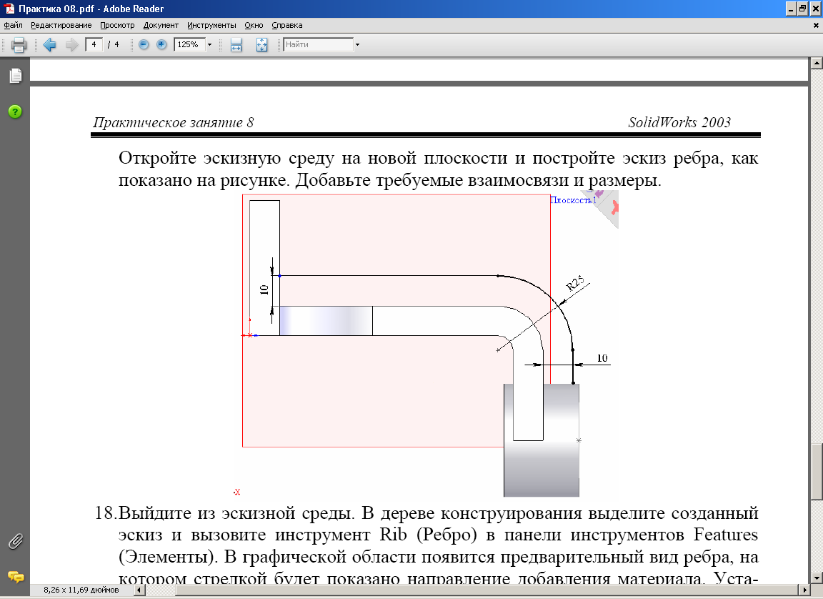Screen dimensions: 823x599
Task: Click the horizontal scrollbar right arrow
Action: (x=804, y=590)
